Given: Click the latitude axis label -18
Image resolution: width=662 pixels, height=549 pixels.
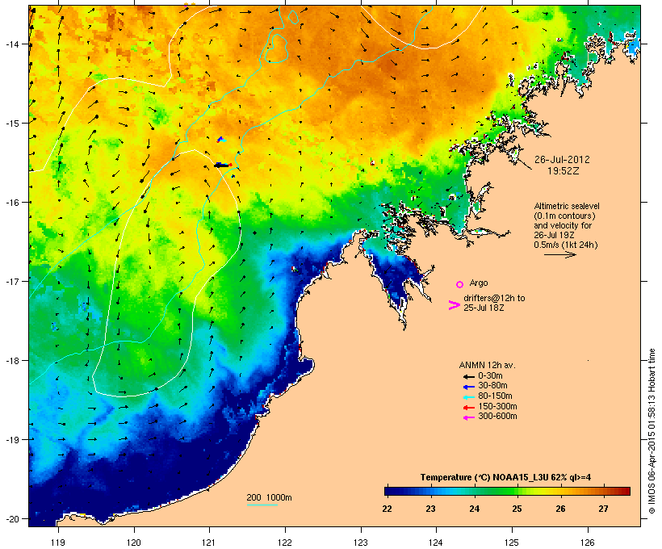Looking at the screenshot, I should (11, 360).
